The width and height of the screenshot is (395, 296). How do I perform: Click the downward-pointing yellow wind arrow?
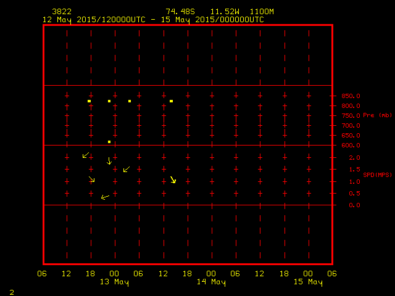point(109,161)
